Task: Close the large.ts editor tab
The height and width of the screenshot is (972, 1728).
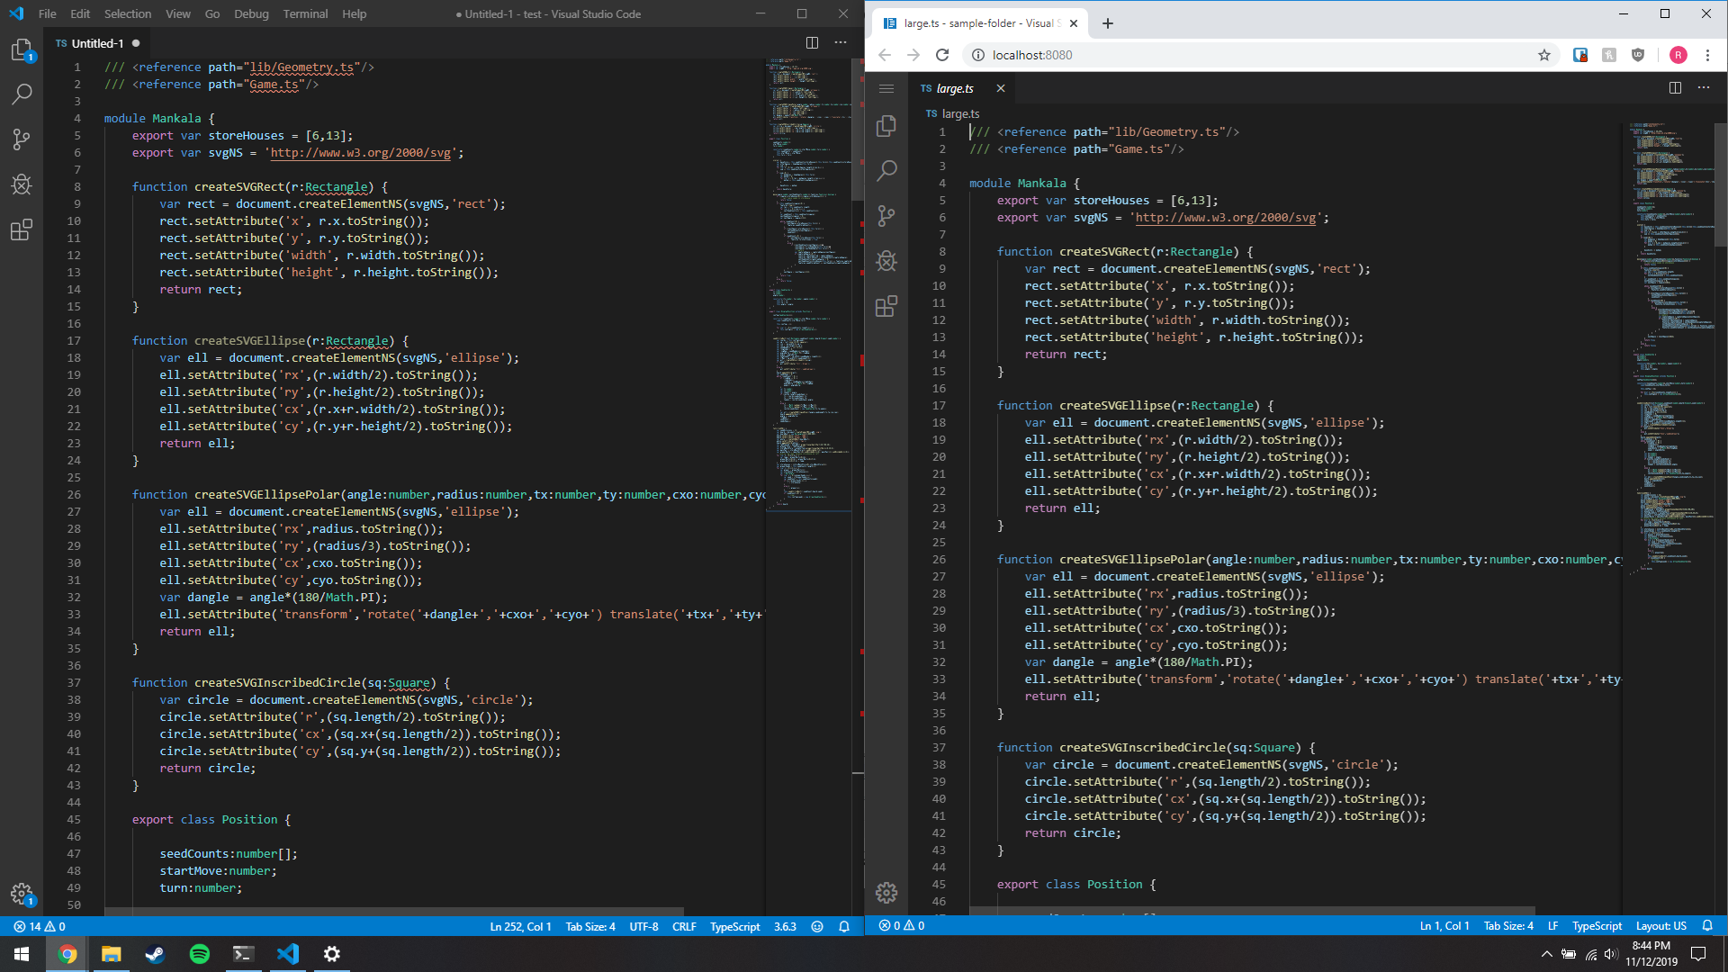Action: 1000,88
